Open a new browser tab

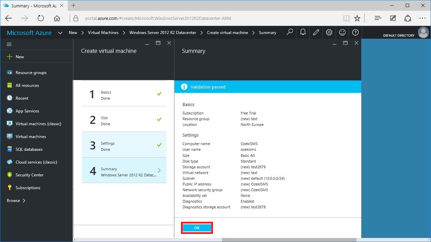[x=73, y=5]
